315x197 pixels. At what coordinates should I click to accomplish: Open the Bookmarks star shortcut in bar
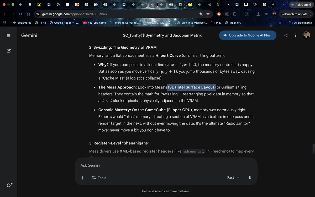pyautogui.click(x=22, y=23)
